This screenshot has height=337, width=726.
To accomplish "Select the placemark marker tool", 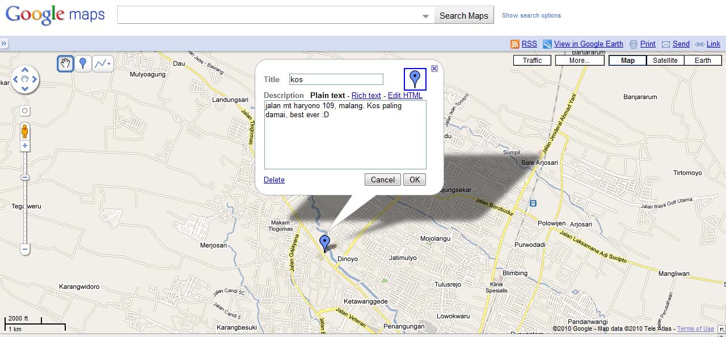I will pyautogui.click(x=83, y=63).
